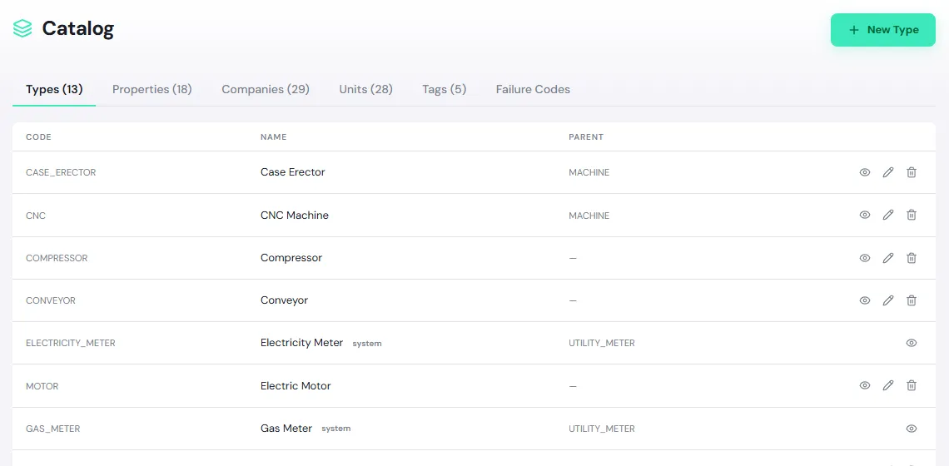Viewport: 949px width, 466px height.
Task: Edit the Case Erector type
Action: pos(888,172)
